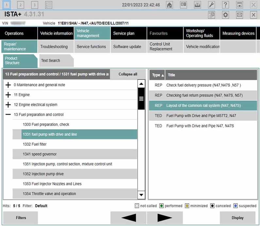Open Vehicle information menu
The width and height of the screenshot is (260, 226).
click(56, 33)
